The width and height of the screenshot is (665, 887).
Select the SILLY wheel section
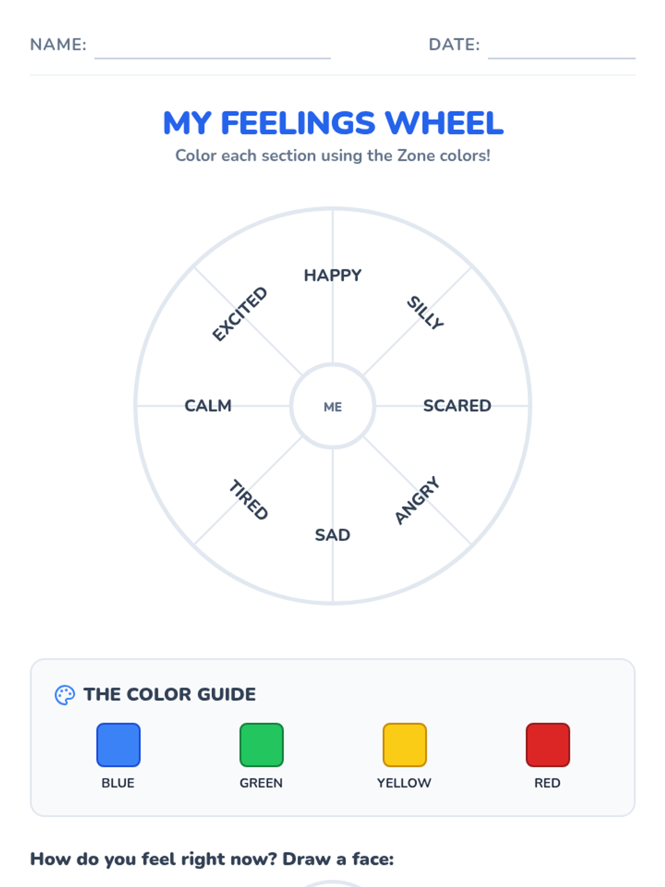[x=425, y=313]
